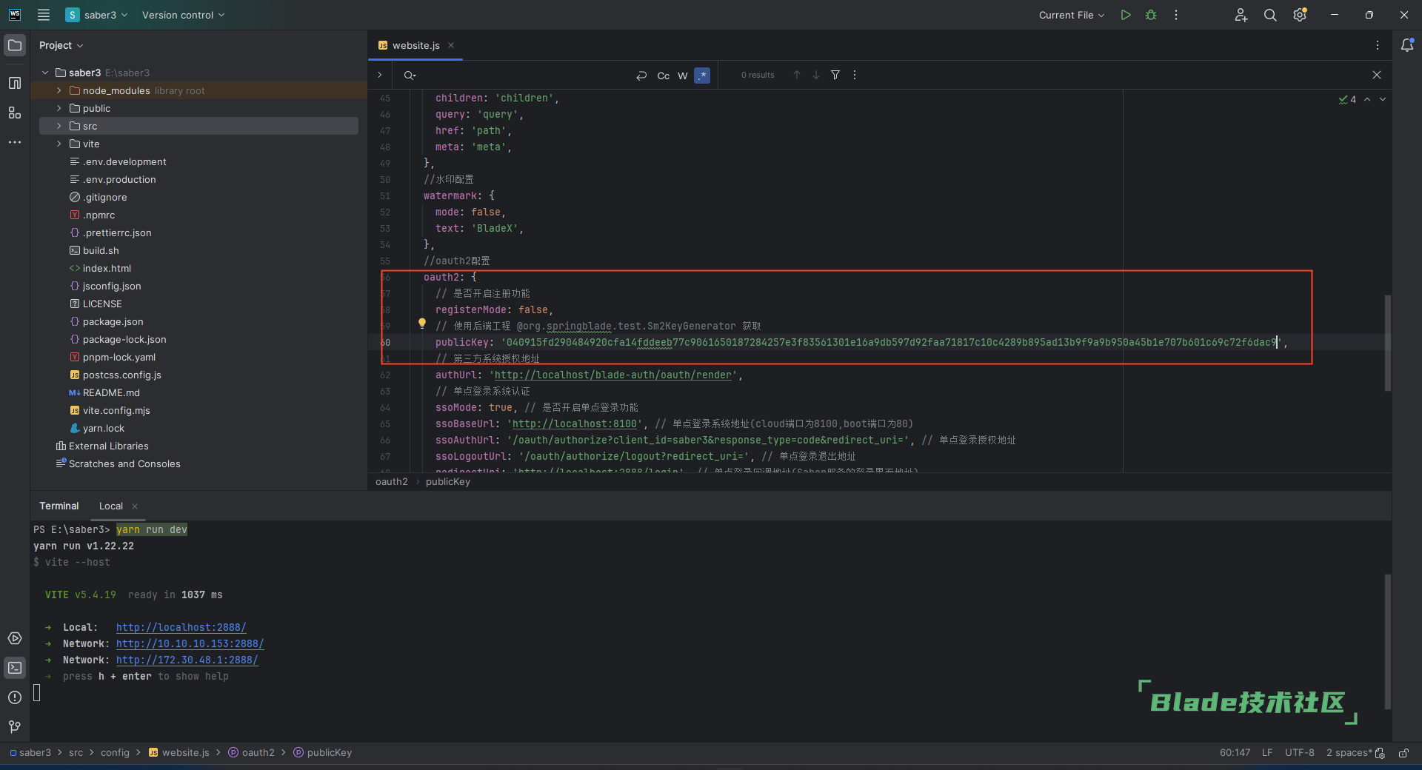The image size is (1422, 770).
Task: Go to next search occurrence
Action: tap(816, 75)
